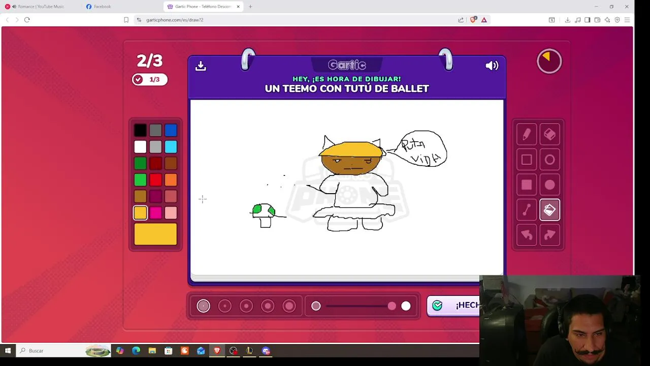Open the media control music note icon
650x366 pixels.
tap(577, 20)
